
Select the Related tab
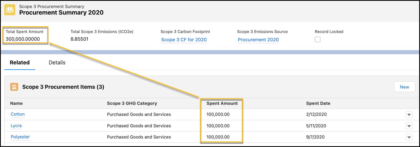pos(20,62)
